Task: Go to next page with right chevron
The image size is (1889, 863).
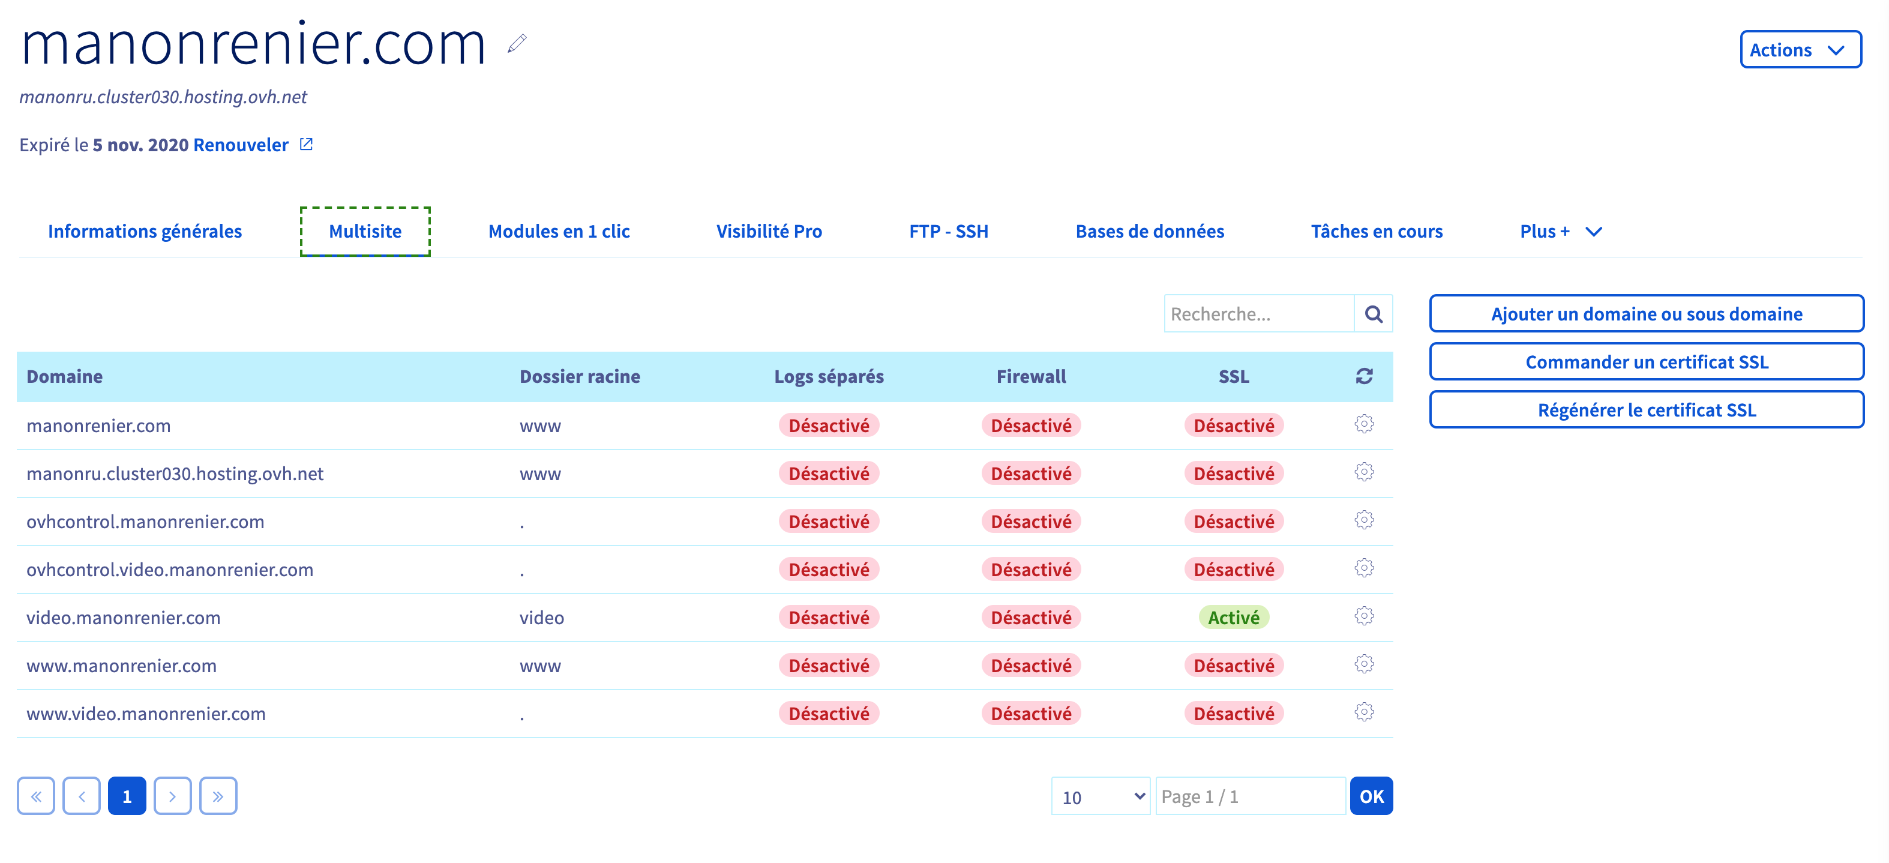Action: coord(172,796)
